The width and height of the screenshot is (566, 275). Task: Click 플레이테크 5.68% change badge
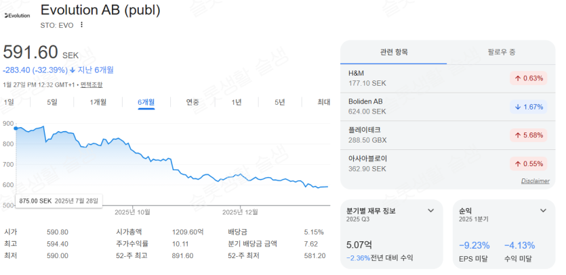click(527, 135)
